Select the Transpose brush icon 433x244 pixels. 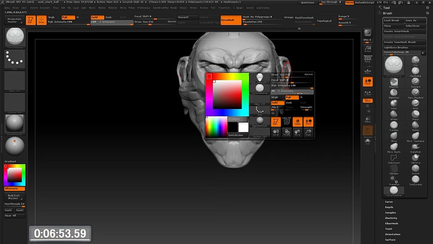click(394, 180)
